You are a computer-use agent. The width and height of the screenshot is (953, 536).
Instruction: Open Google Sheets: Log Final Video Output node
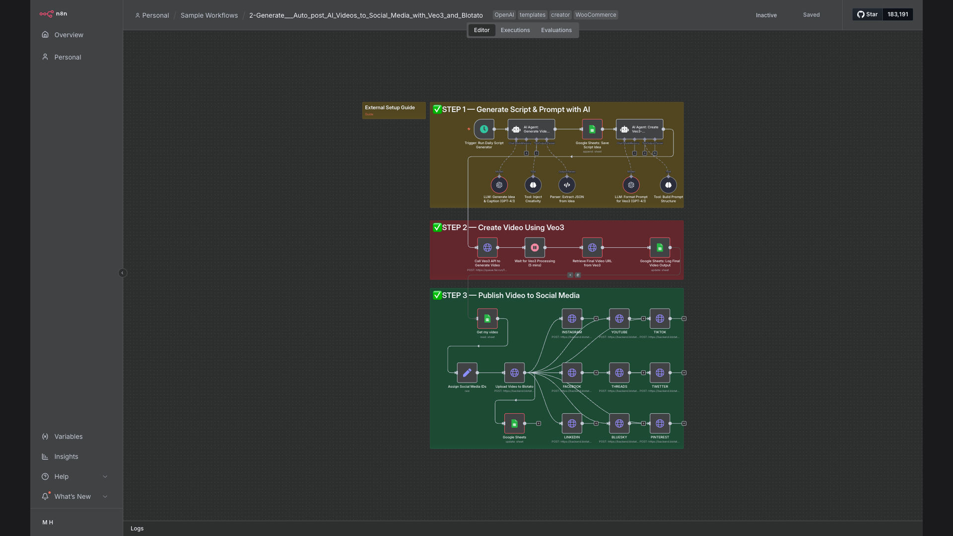tap(660, 247)
